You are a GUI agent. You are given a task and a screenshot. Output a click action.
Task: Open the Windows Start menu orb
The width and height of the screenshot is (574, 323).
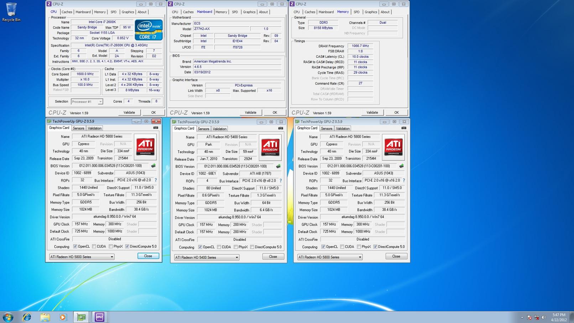click(x=8, y=317)
